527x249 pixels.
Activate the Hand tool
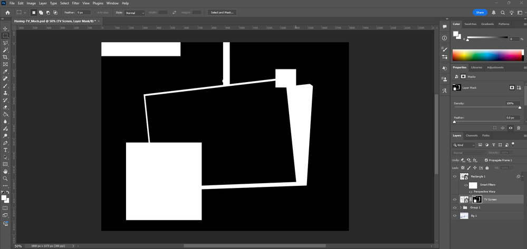click(x=5, y=171)
